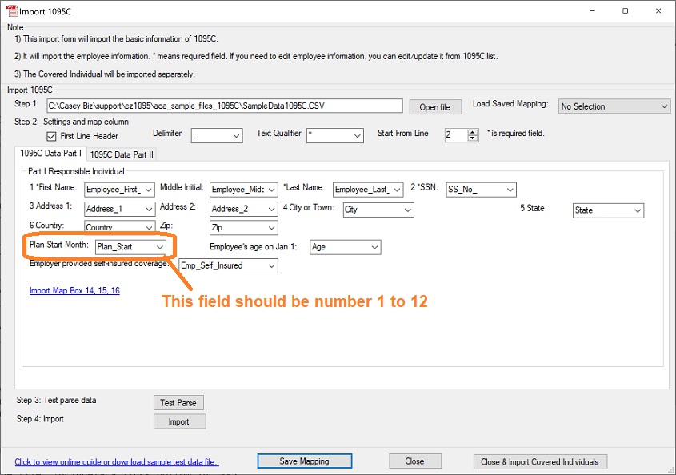Select the 1095C Data Part I tab
Viewport: 676px width, 475px height.
pos(51,154)
